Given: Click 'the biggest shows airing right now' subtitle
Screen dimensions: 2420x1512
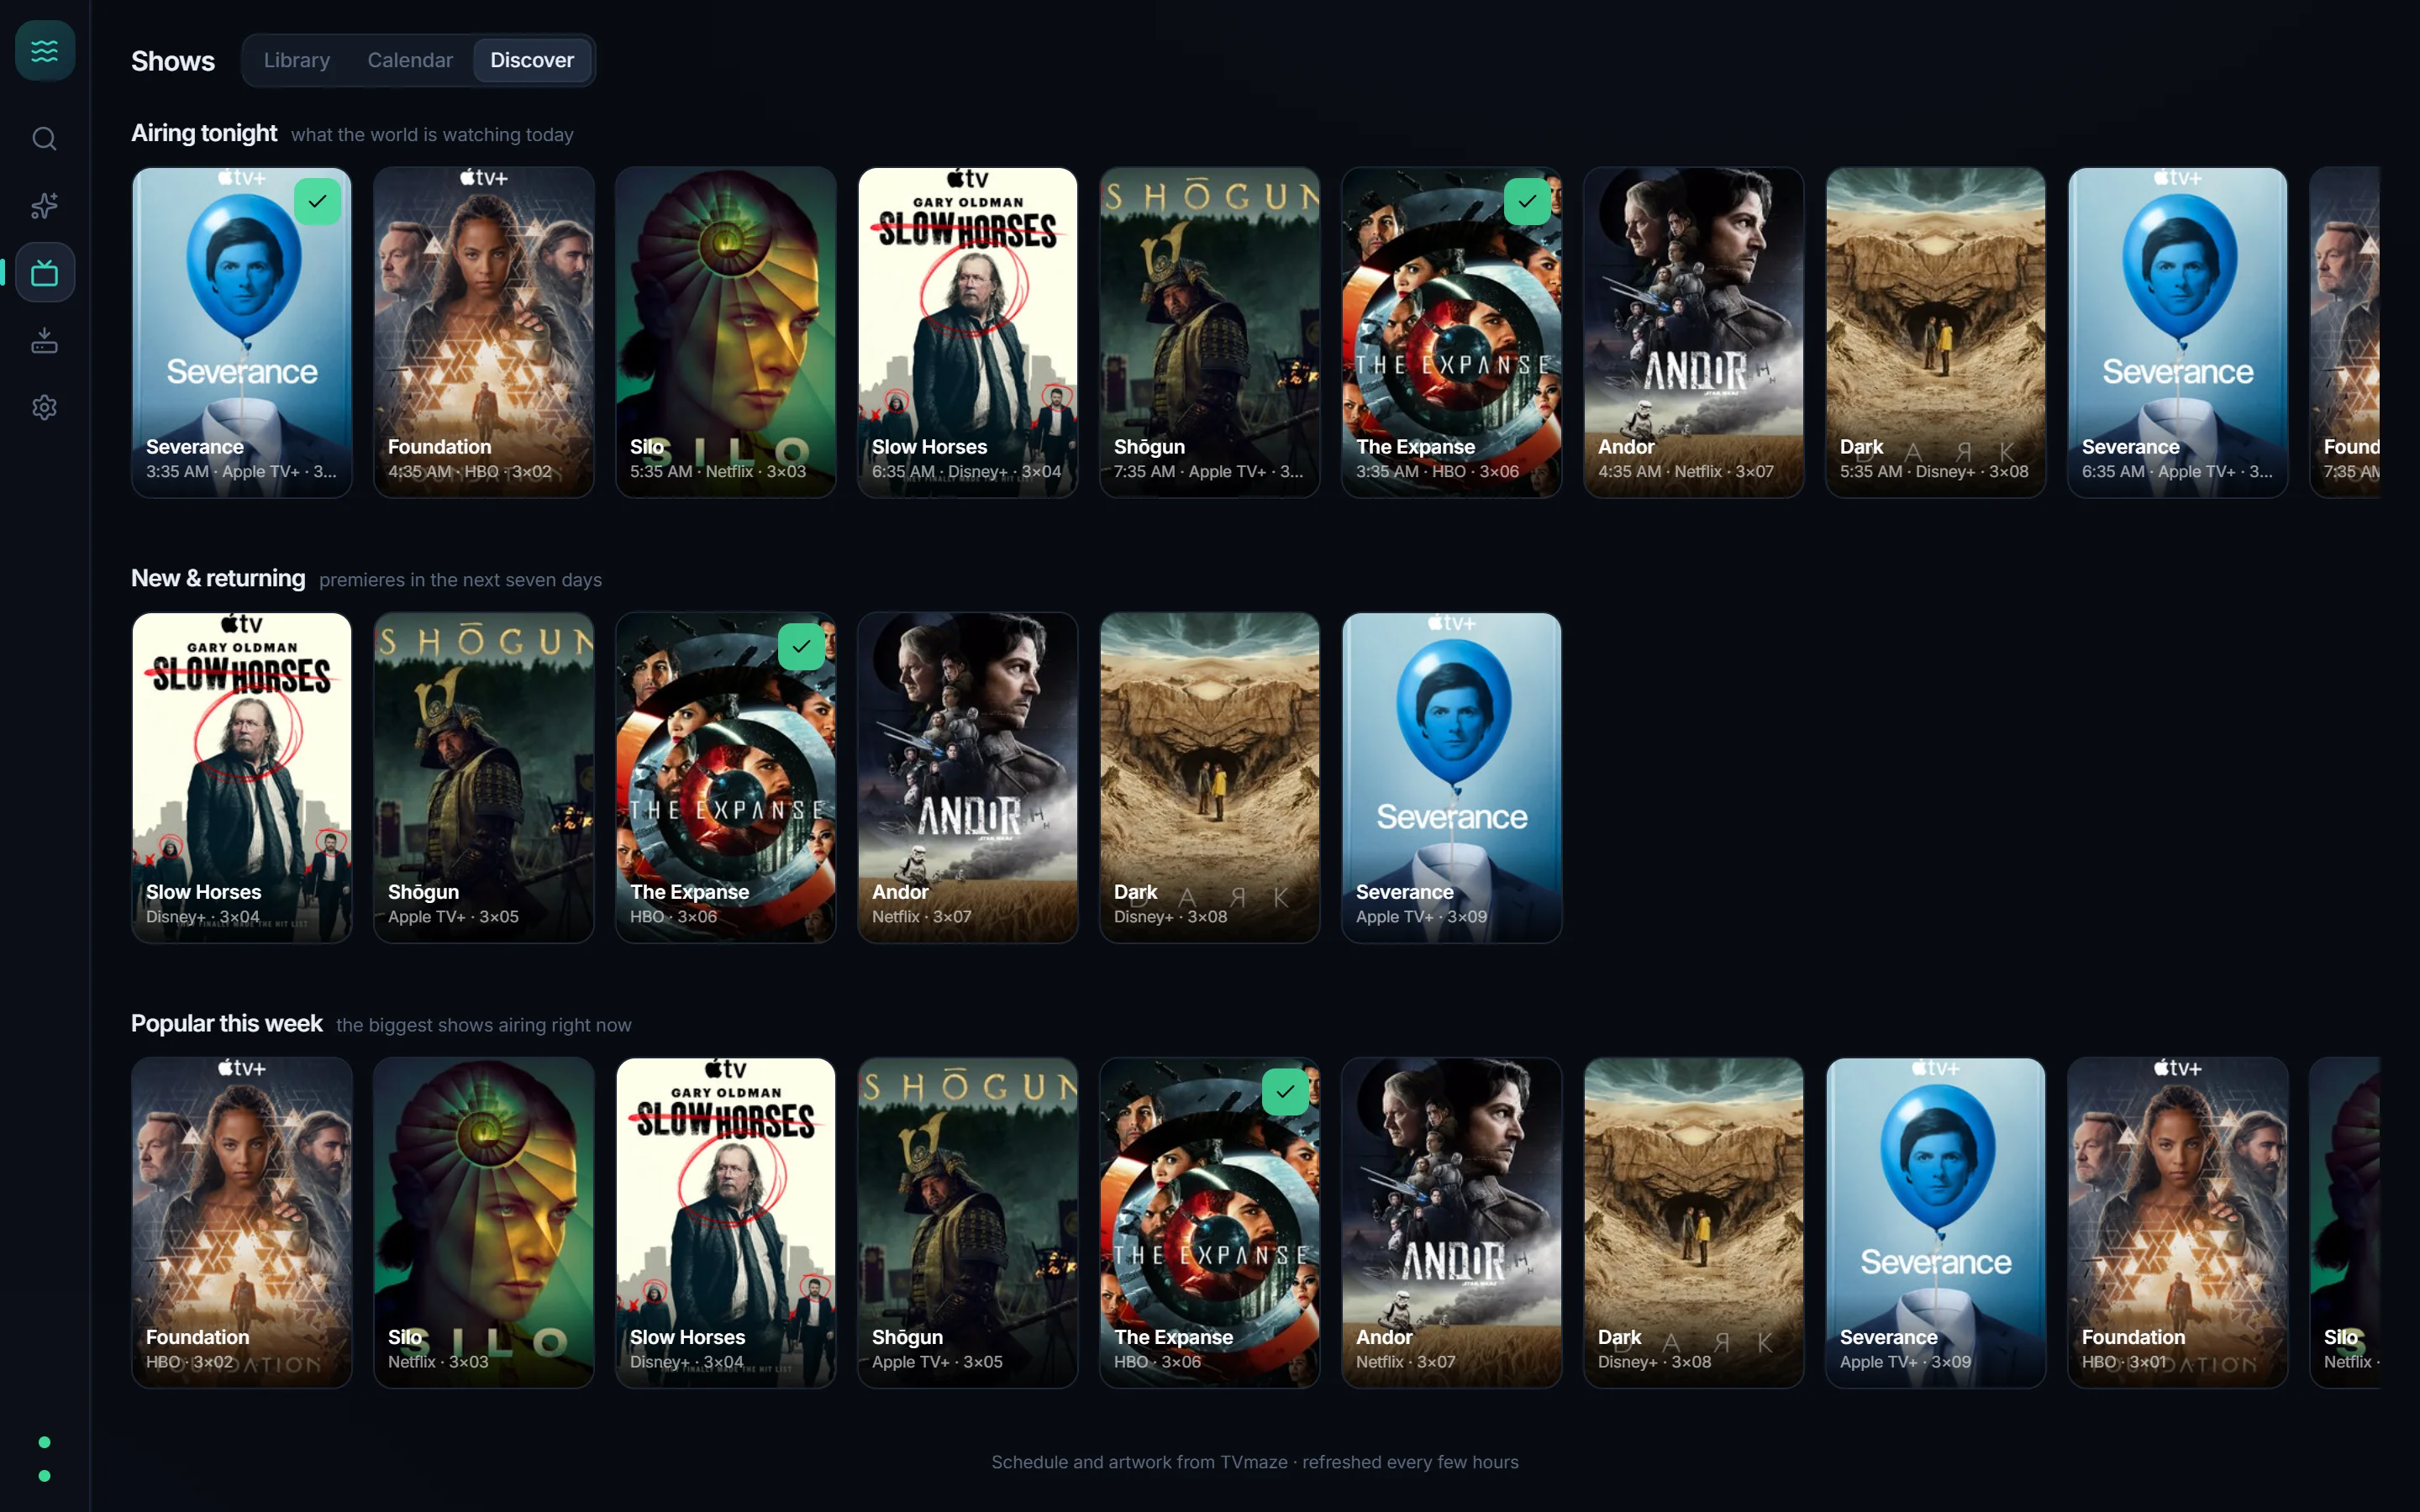Looking at the screenshot, I should [x=484, y=1025].
